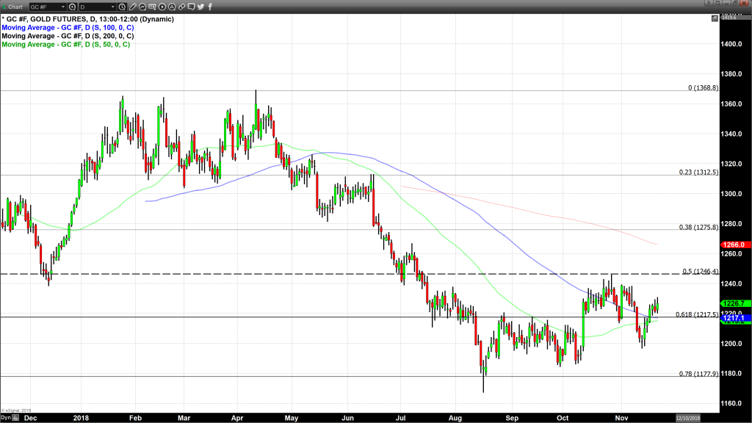Image resolution: width=752 pixels, height=423 pixels.
Task: Click the green 1226.7 last price marker
Action: click(x=735, y=303)
